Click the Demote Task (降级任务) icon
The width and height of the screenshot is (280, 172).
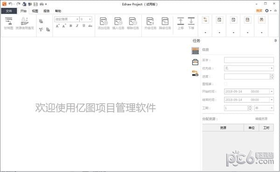click(165, 23)
